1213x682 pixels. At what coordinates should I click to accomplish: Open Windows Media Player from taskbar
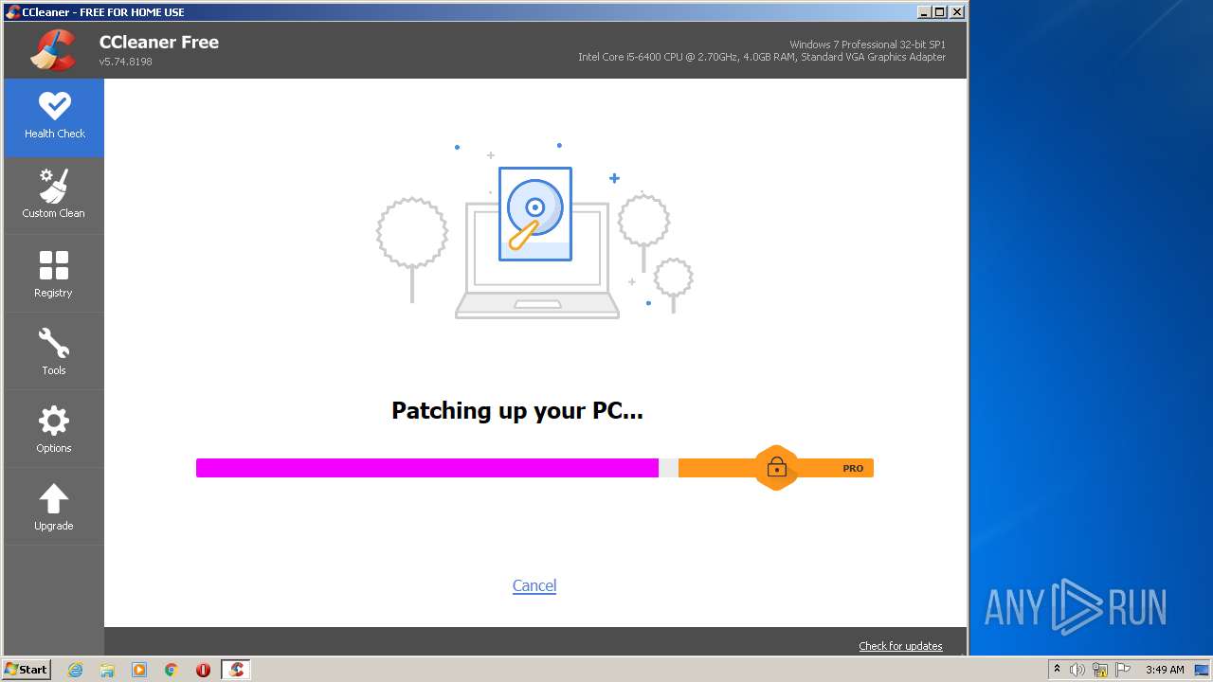point(139,670)
